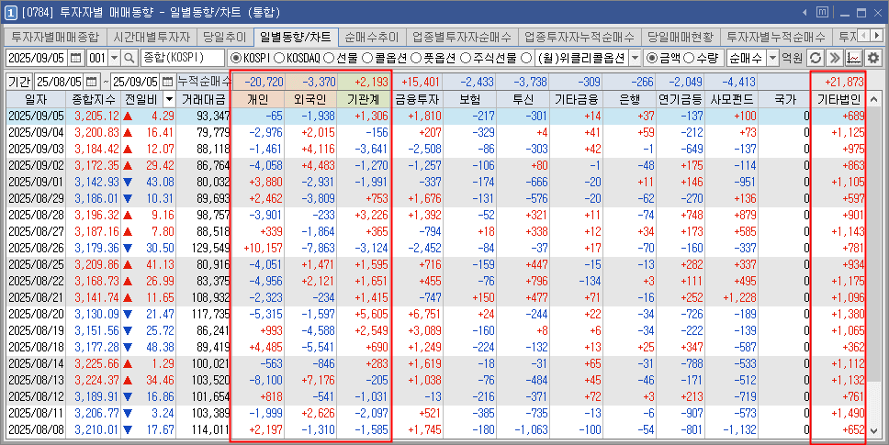The image size is (889, 445).
Task: Switch to 투자자별누적순매수 tab
Action: point(776,38)
